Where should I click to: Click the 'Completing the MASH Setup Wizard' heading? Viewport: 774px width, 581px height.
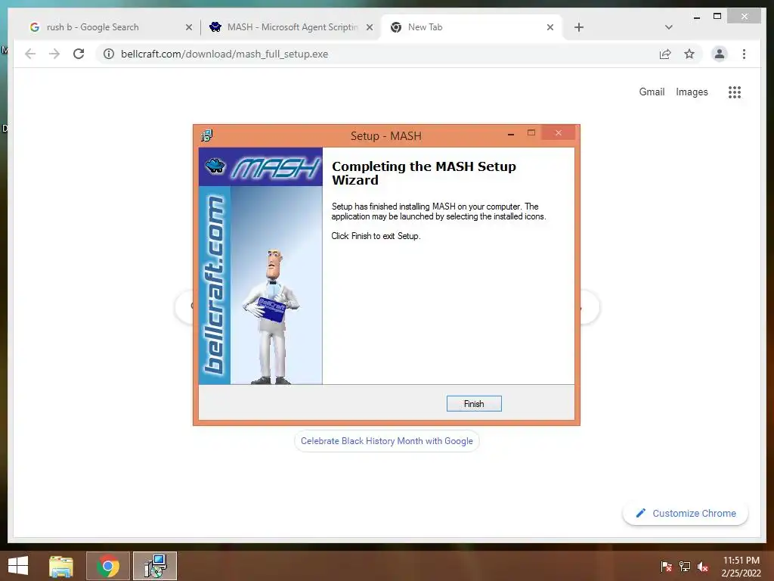point(423,173)
